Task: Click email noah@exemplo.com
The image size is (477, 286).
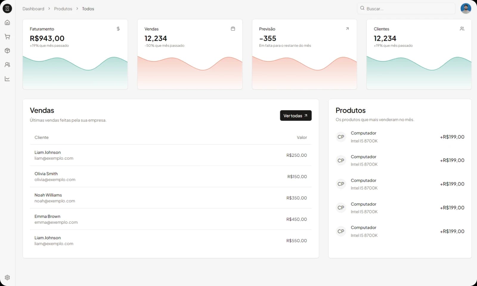Action: click(x=55, y=201)
